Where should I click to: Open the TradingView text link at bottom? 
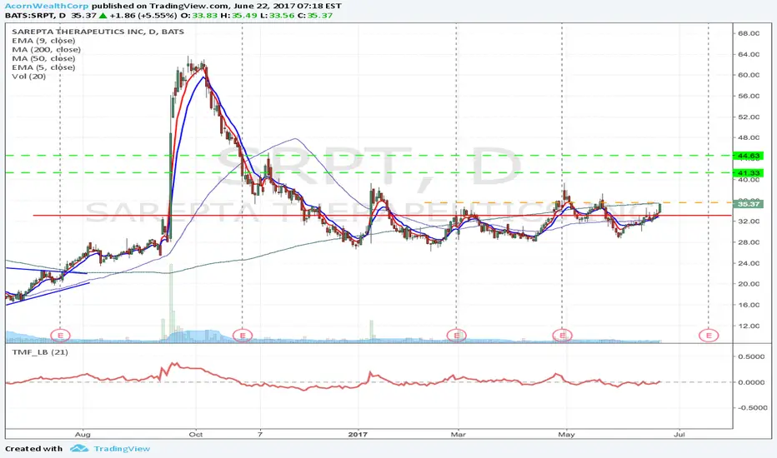coord(122,449)
